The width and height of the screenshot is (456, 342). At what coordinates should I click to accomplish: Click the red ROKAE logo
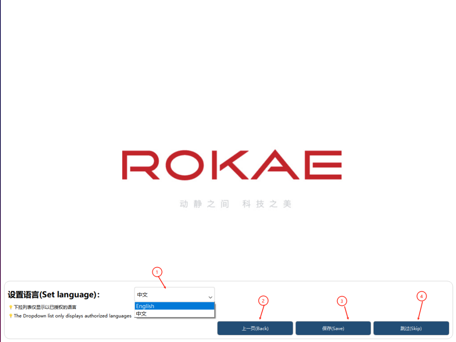click(x=232, y=165)
